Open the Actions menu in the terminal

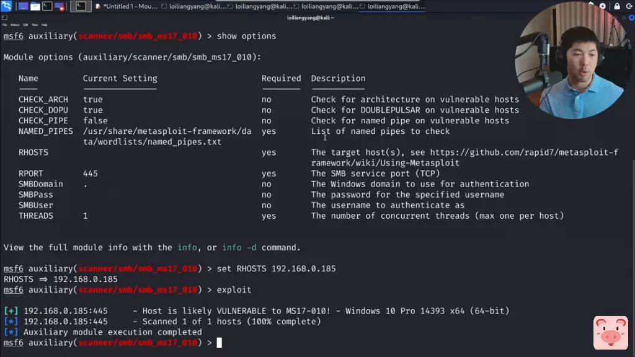pyautogui.click(x=14, y=25)
